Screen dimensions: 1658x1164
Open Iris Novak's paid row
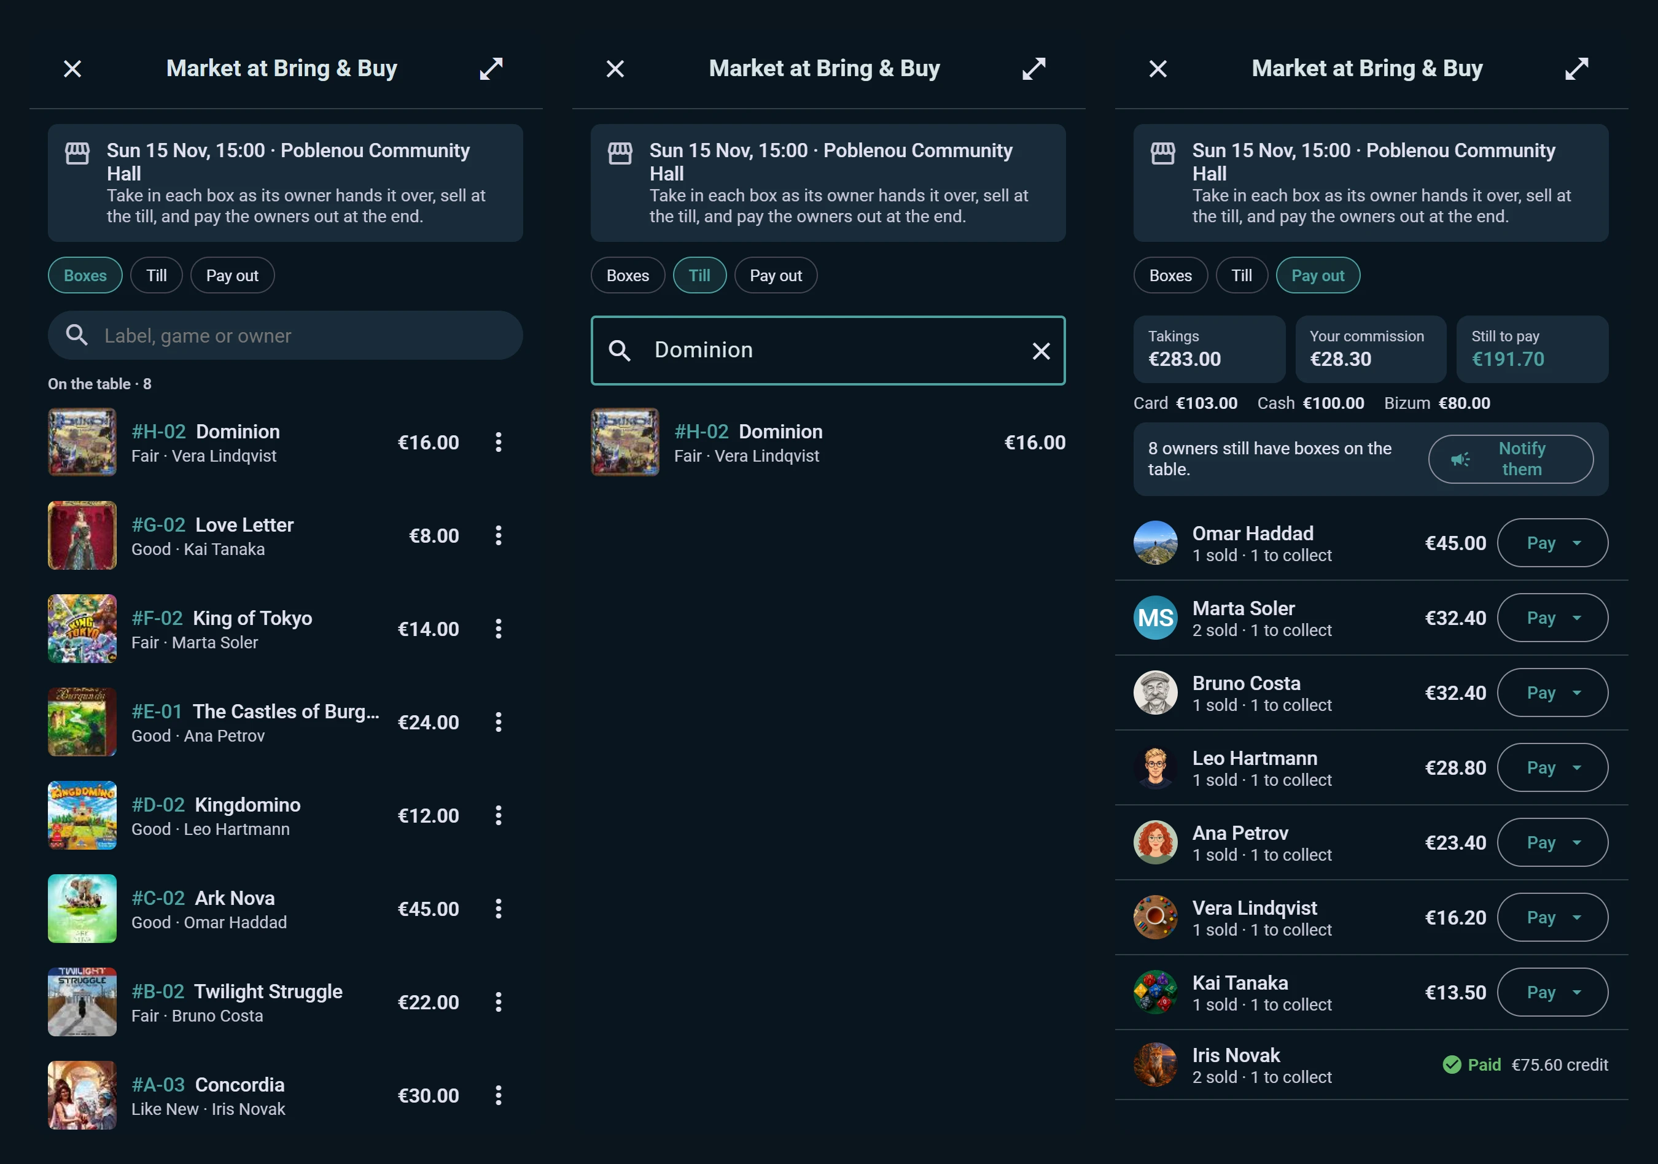(1371, 1065)
